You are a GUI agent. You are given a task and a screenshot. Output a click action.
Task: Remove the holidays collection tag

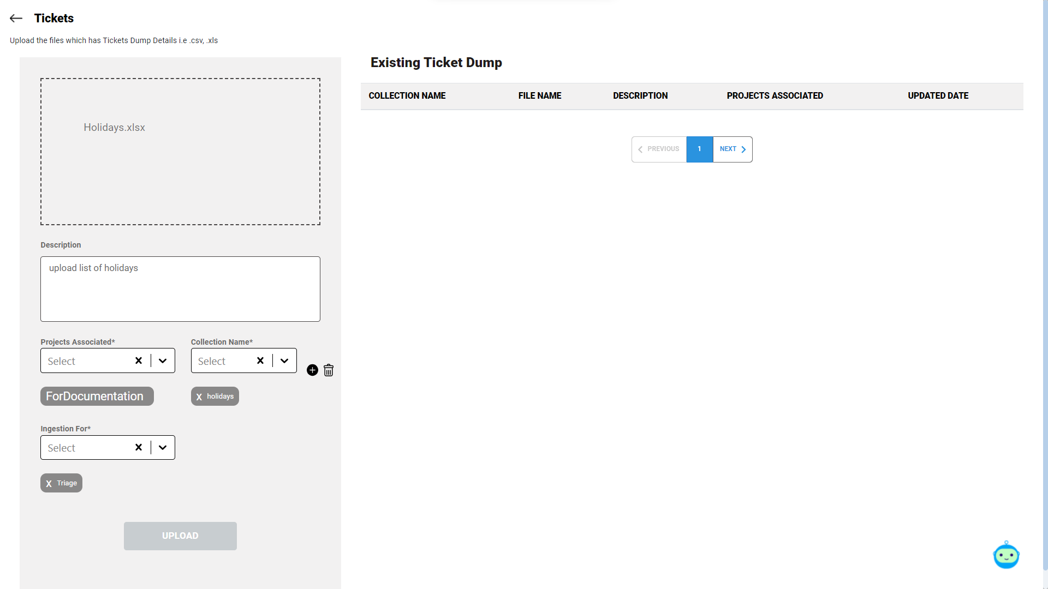point(199,397)
